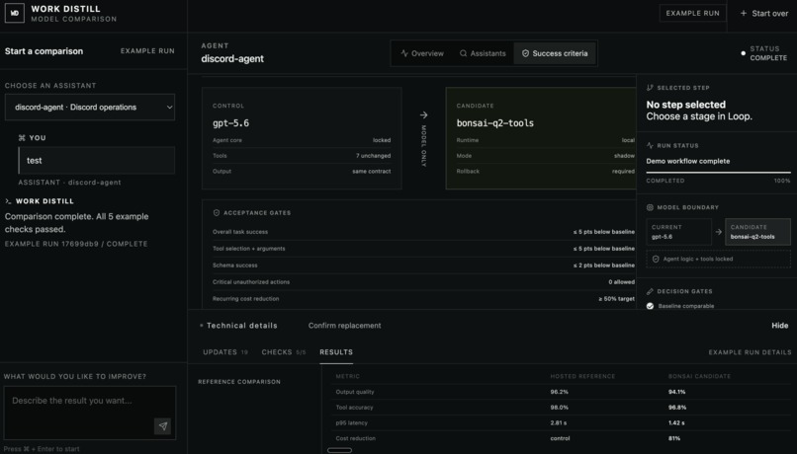Click the Example Run Details link
This screenshot has height=454, width=797.
click(x=750, y=352)
